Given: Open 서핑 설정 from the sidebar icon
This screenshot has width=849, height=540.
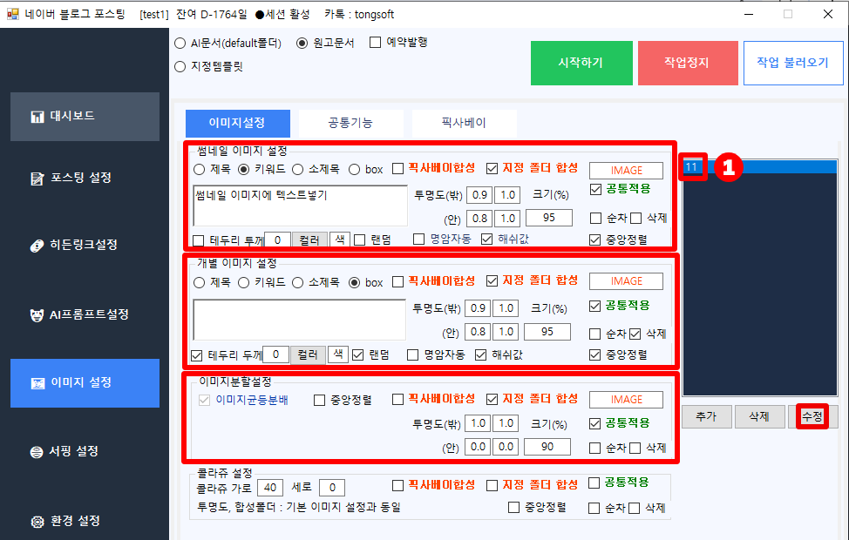Looking at the screenshot, I should click(37, 452).
